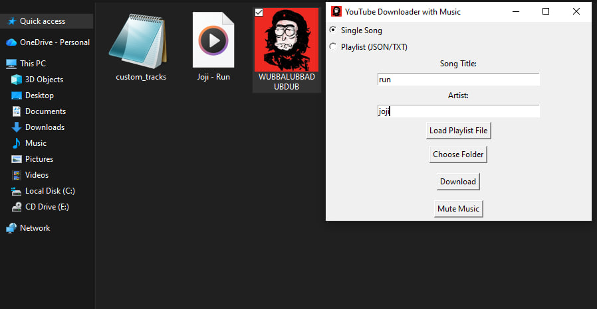Click the blue Downloads arrow icon
597x309 pixels.
pyautogui.click(x=17, y=127)
